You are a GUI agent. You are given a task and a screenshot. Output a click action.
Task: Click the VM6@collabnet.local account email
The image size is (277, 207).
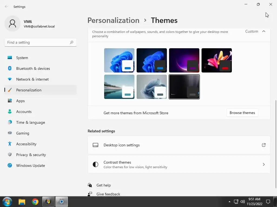39,26
